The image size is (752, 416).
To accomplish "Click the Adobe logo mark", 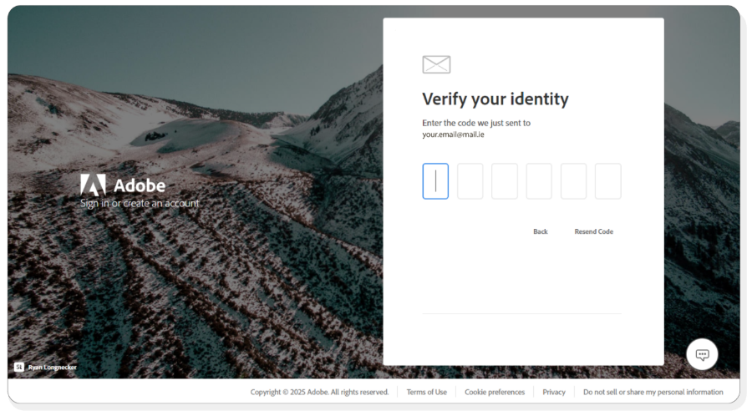I will pyautogui.click(x=93, y=185).
